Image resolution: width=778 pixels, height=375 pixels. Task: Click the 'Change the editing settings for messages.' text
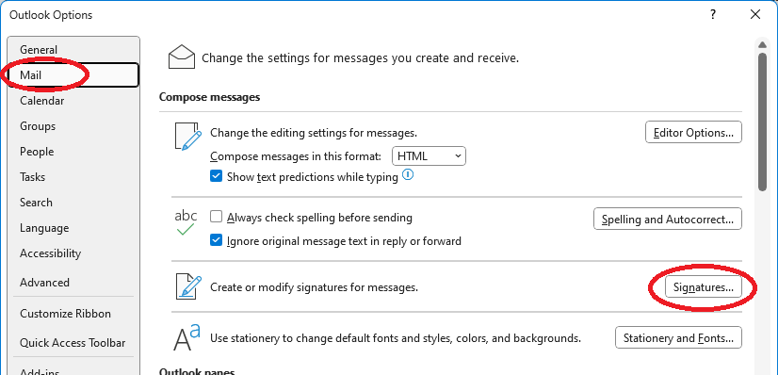(x=314, y=133)
